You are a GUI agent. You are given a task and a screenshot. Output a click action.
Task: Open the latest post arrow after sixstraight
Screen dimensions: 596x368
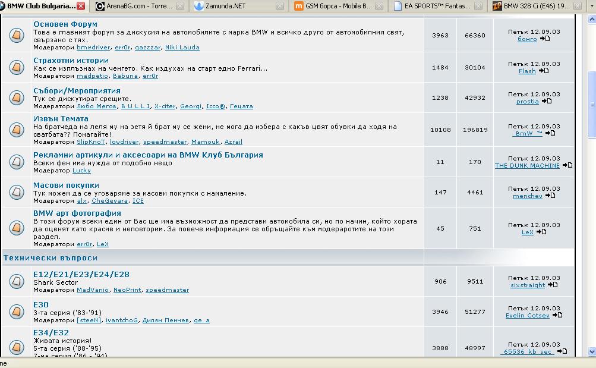click(x=553, y=285)
